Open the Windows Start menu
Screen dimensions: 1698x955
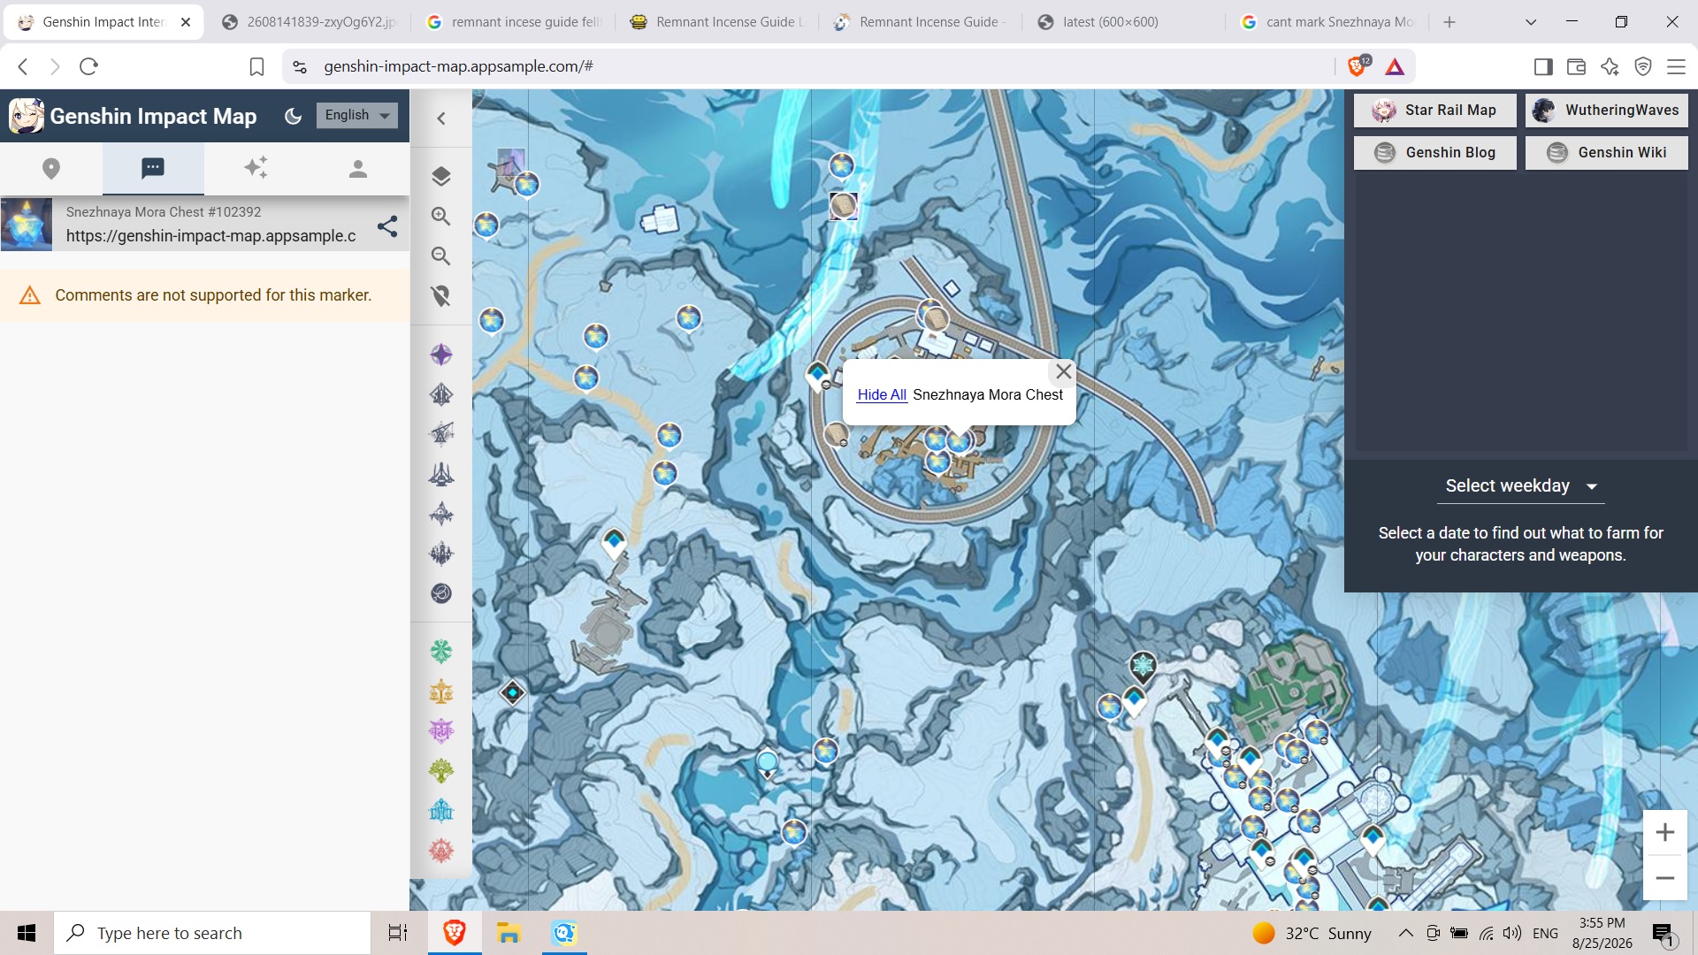[27, 933]
